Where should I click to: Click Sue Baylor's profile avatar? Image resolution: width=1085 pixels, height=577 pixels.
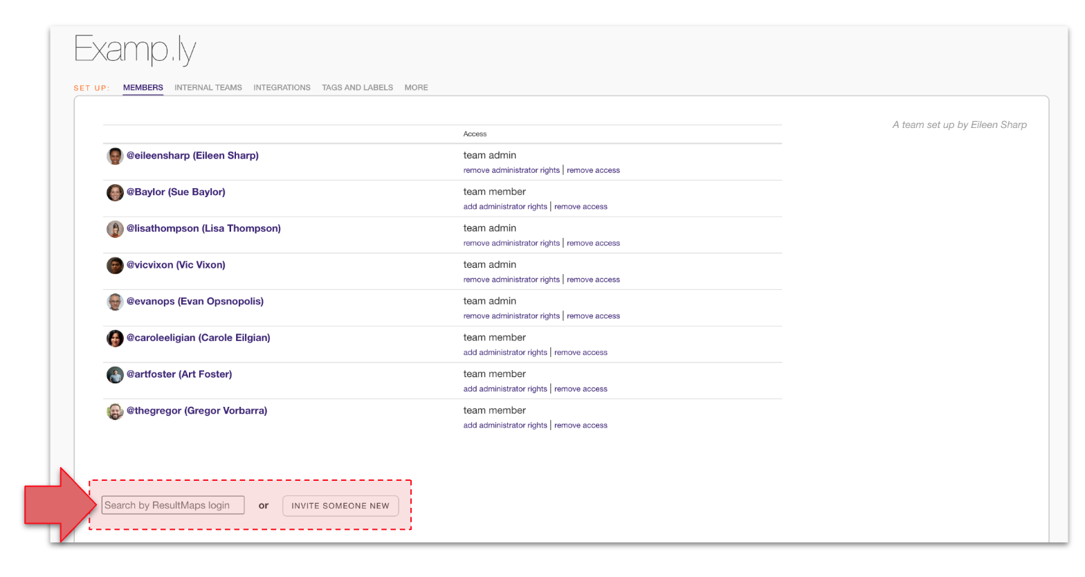pos(115,192)
